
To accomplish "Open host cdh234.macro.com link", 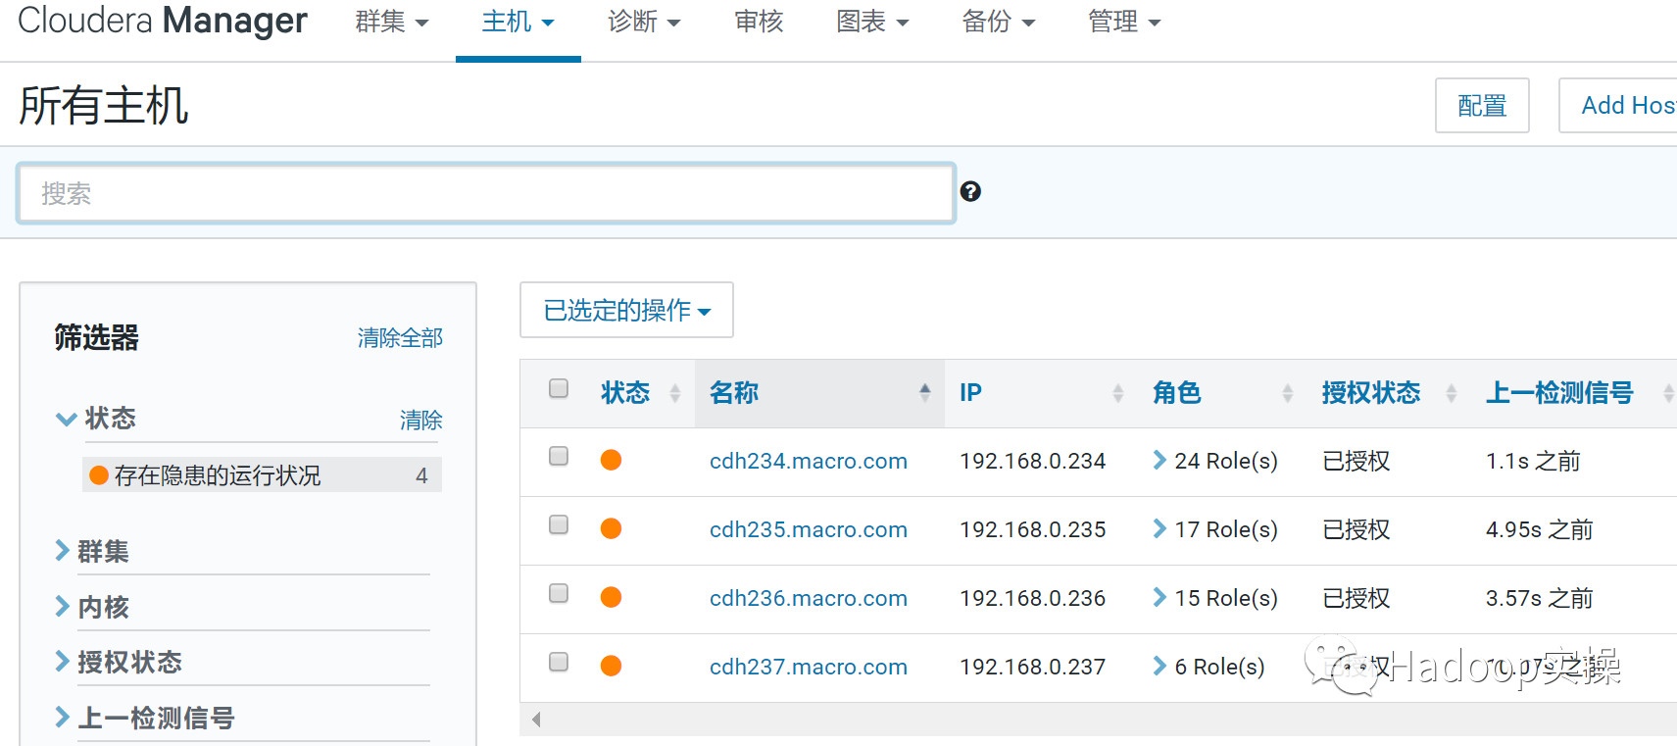I will [x=809, y=461].
